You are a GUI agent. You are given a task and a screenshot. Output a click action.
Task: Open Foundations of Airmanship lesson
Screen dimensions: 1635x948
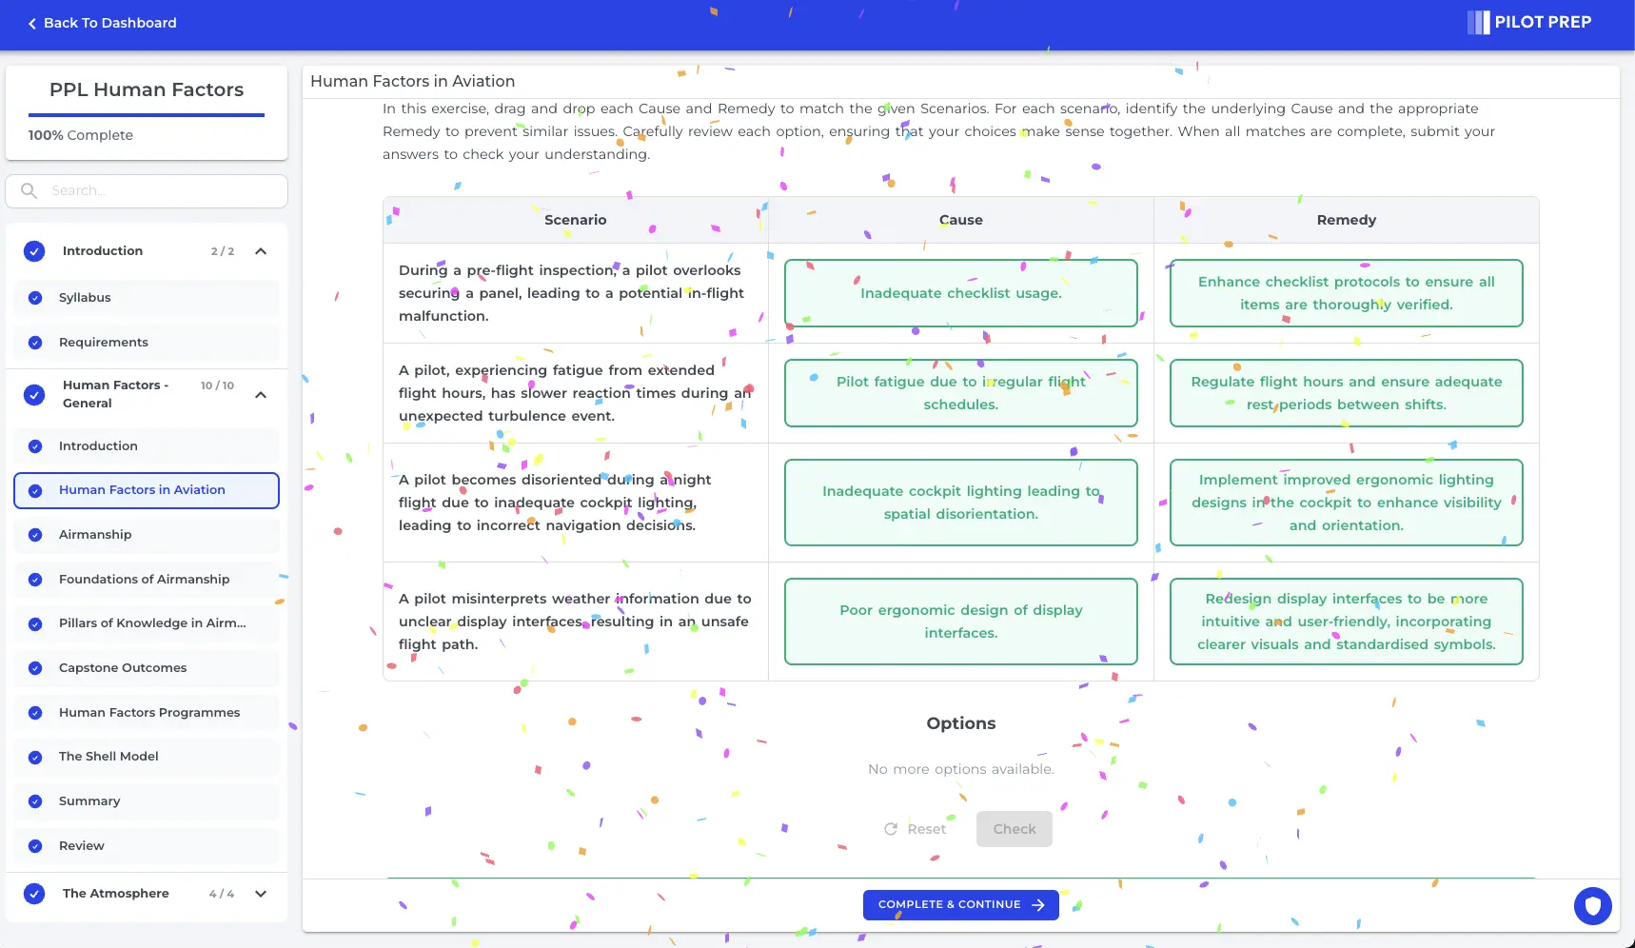(x=147, y=580)
